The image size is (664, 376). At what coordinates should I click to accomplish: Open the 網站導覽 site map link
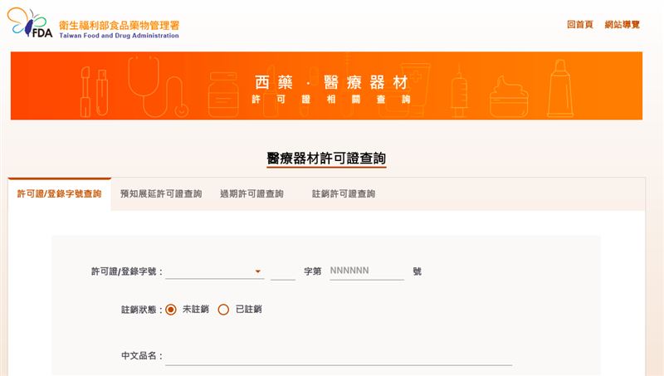[x=622, y=25]
